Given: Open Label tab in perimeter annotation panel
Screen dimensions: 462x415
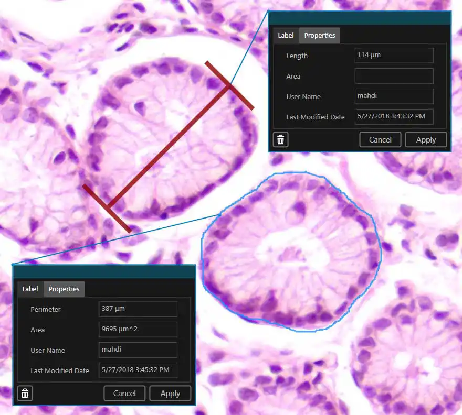Looking at the screenshot, I should point(30,289).
